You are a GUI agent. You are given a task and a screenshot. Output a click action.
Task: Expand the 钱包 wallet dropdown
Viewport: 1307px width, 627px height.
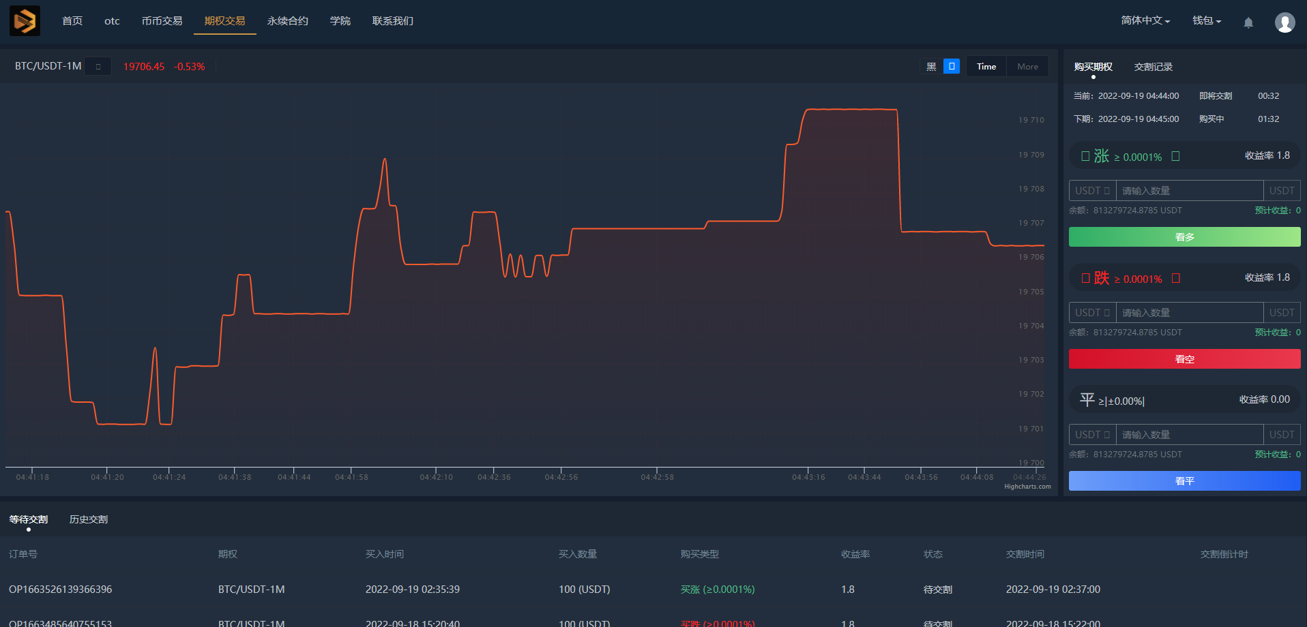[1206, 20]
